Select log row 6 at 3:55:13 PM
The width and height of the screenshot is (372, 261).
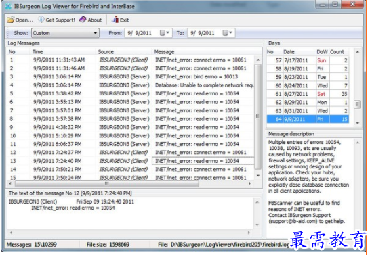[x=131, y=102]
